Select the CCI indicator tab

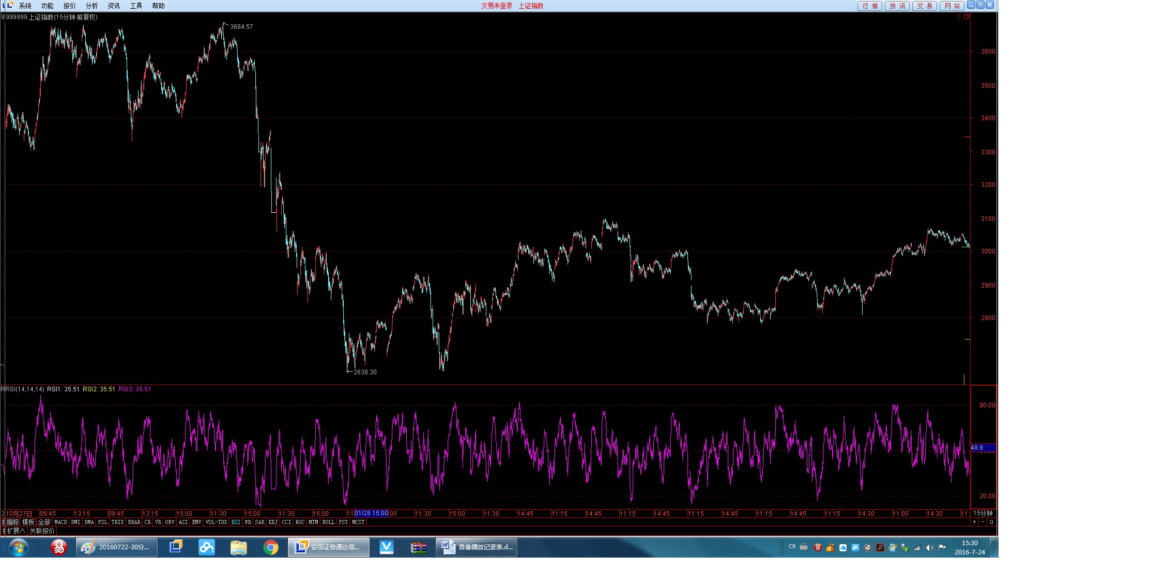click(x=286, y=522)
